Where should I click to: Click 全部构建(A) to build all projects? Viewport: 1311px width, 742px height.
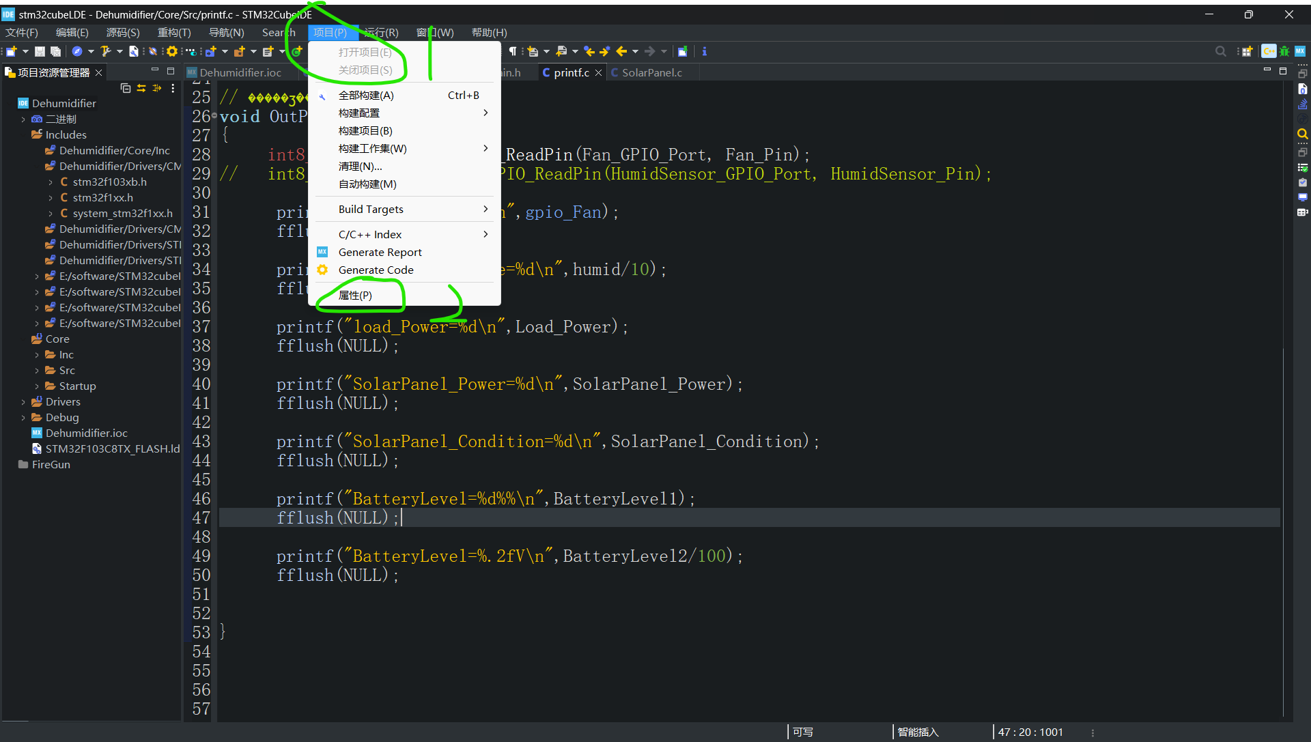coord(366,95)
